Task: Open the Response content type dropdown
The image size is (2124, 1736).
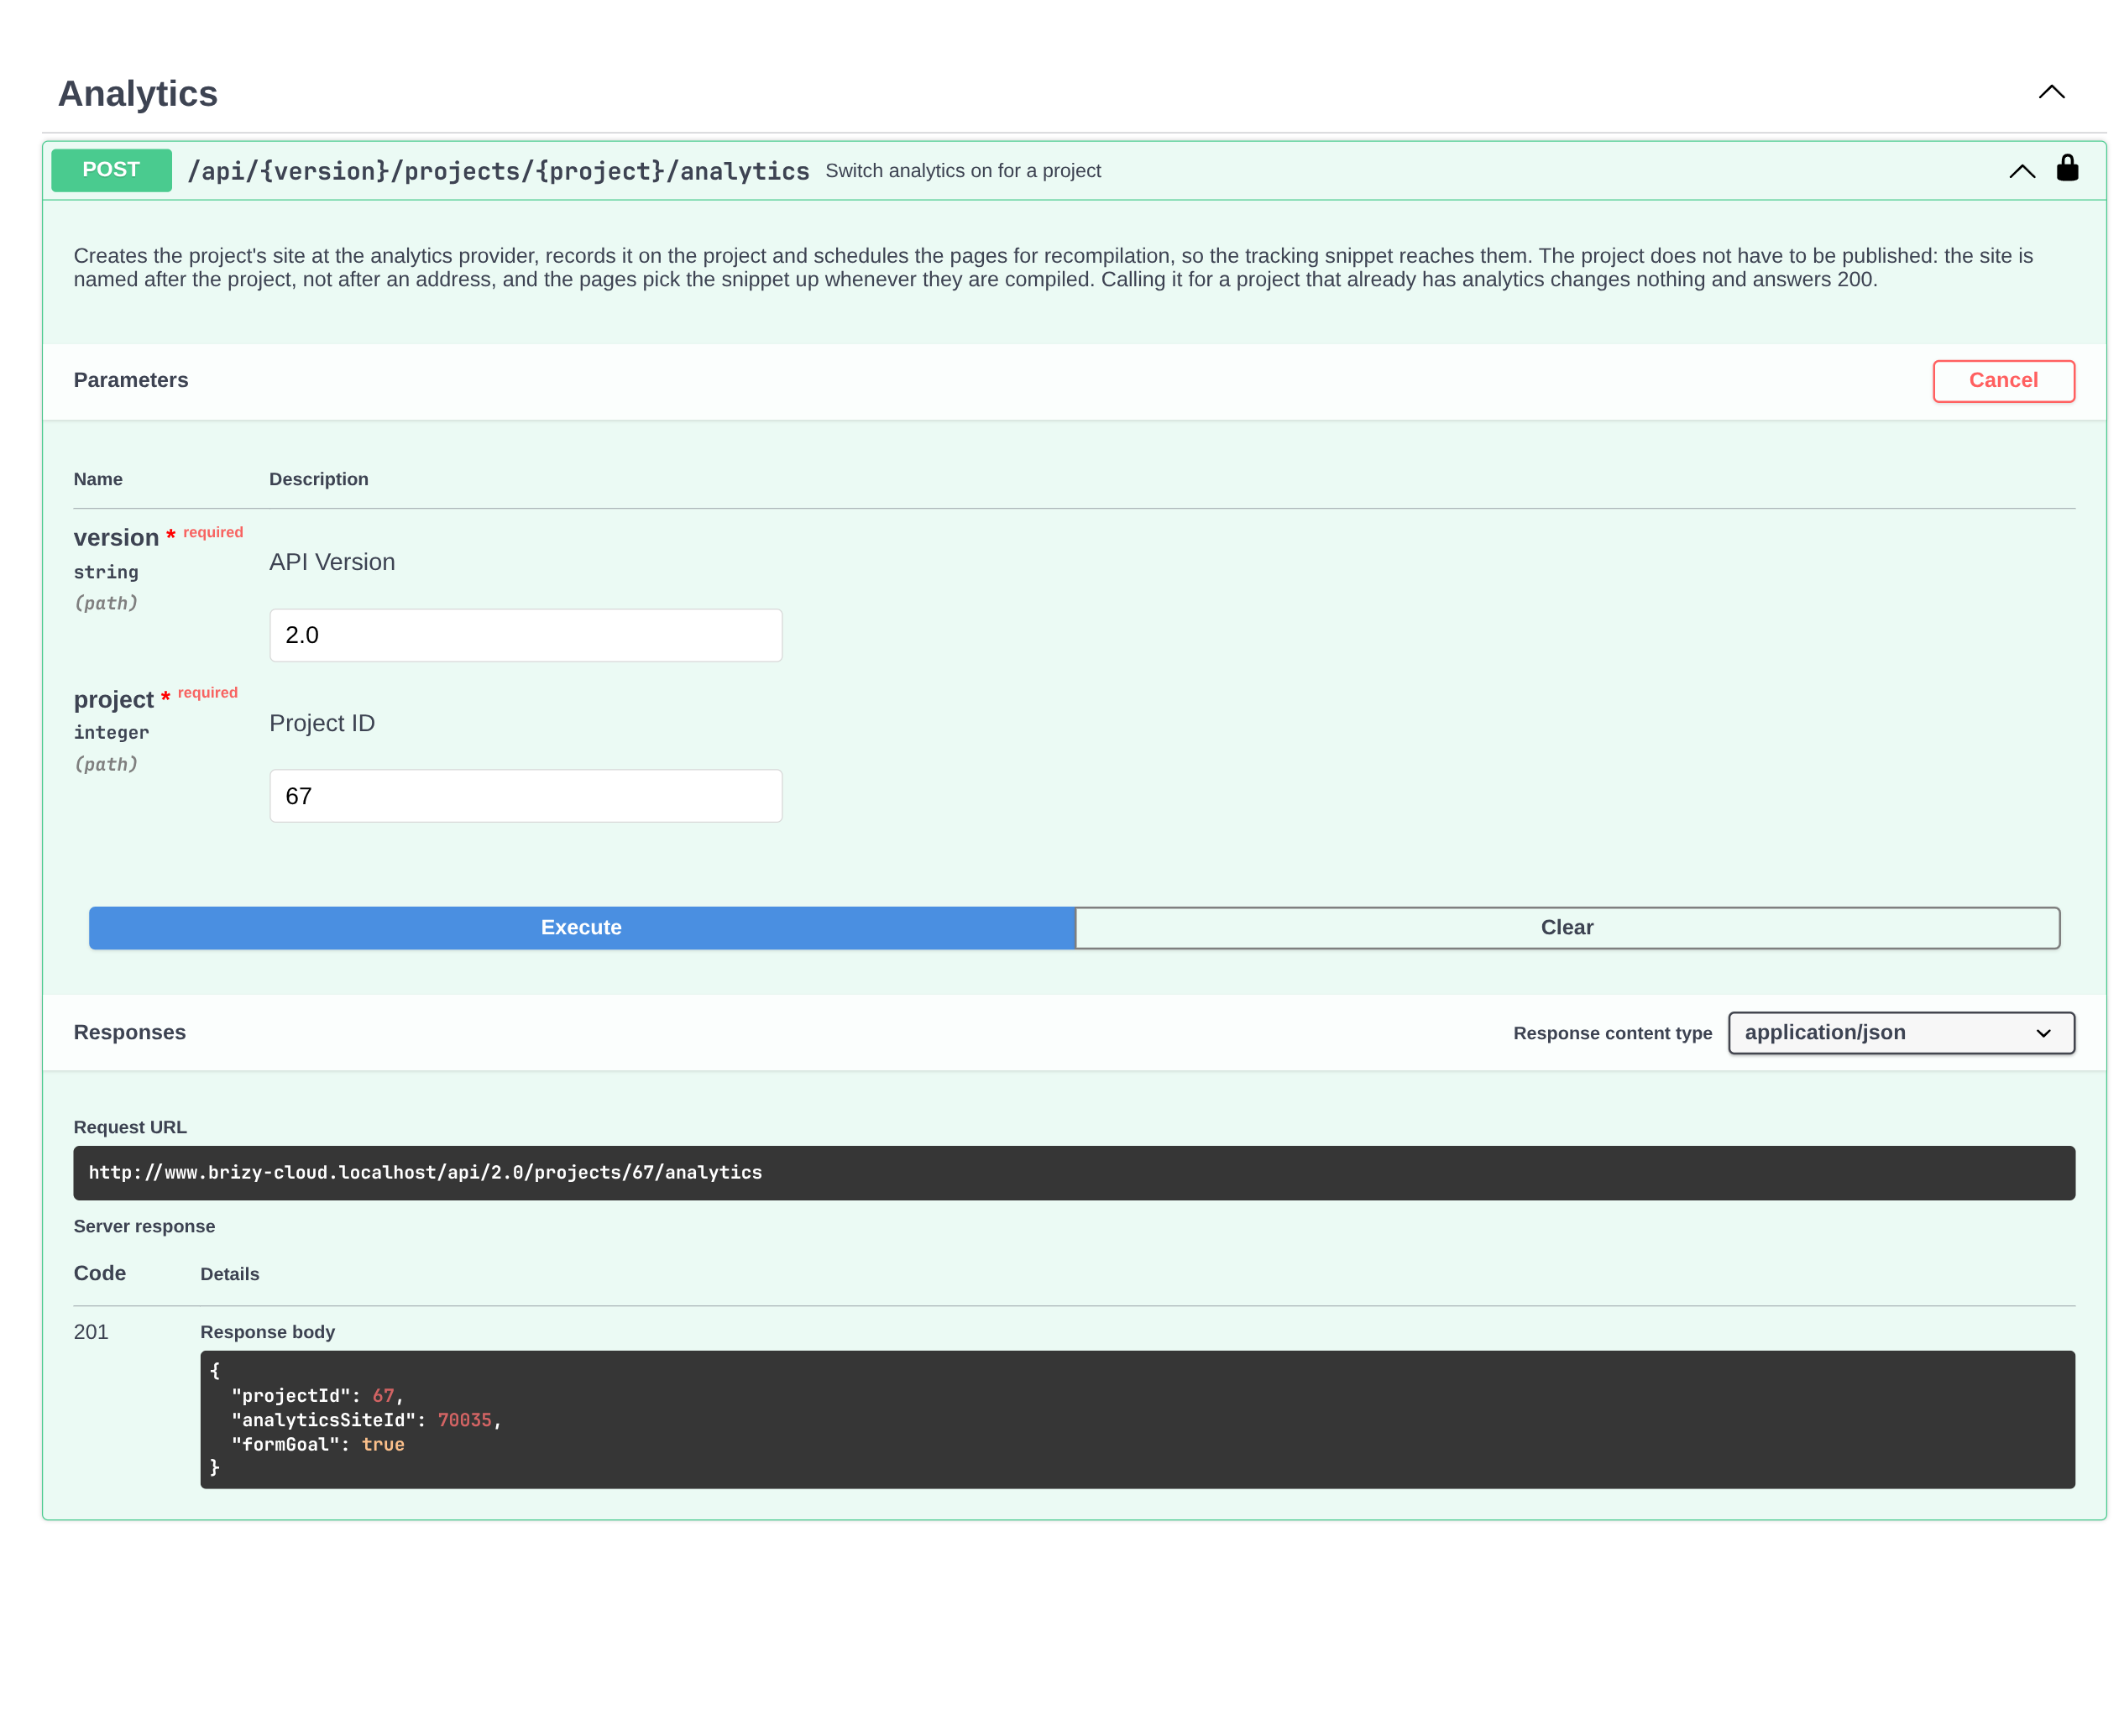Action: click(1901, 1032)
